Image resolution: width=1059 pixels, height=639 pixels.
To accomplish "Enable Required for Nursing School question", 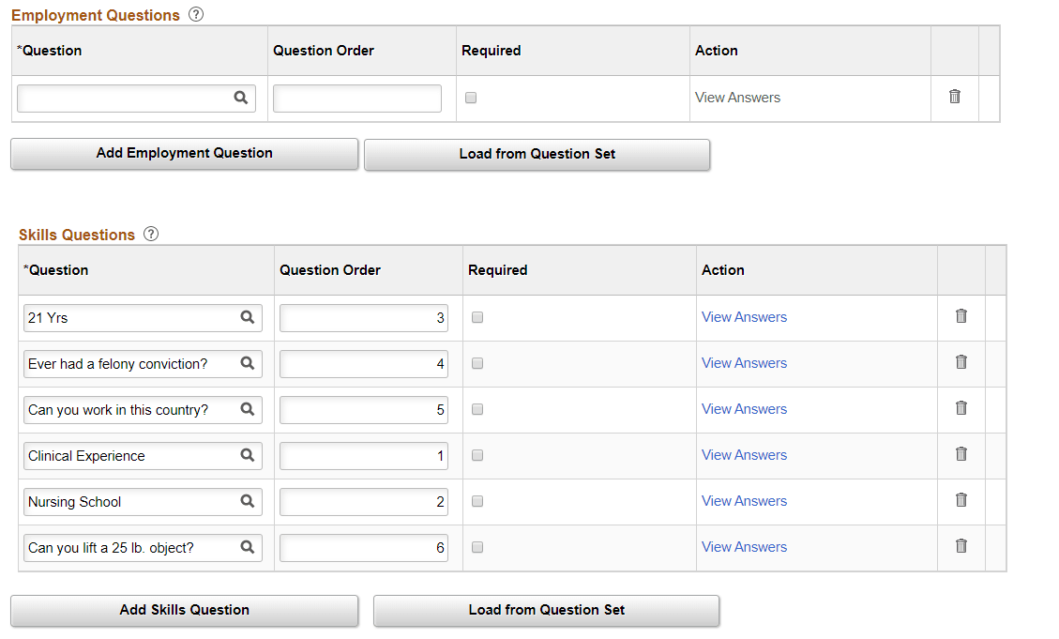I will point(477,501).
